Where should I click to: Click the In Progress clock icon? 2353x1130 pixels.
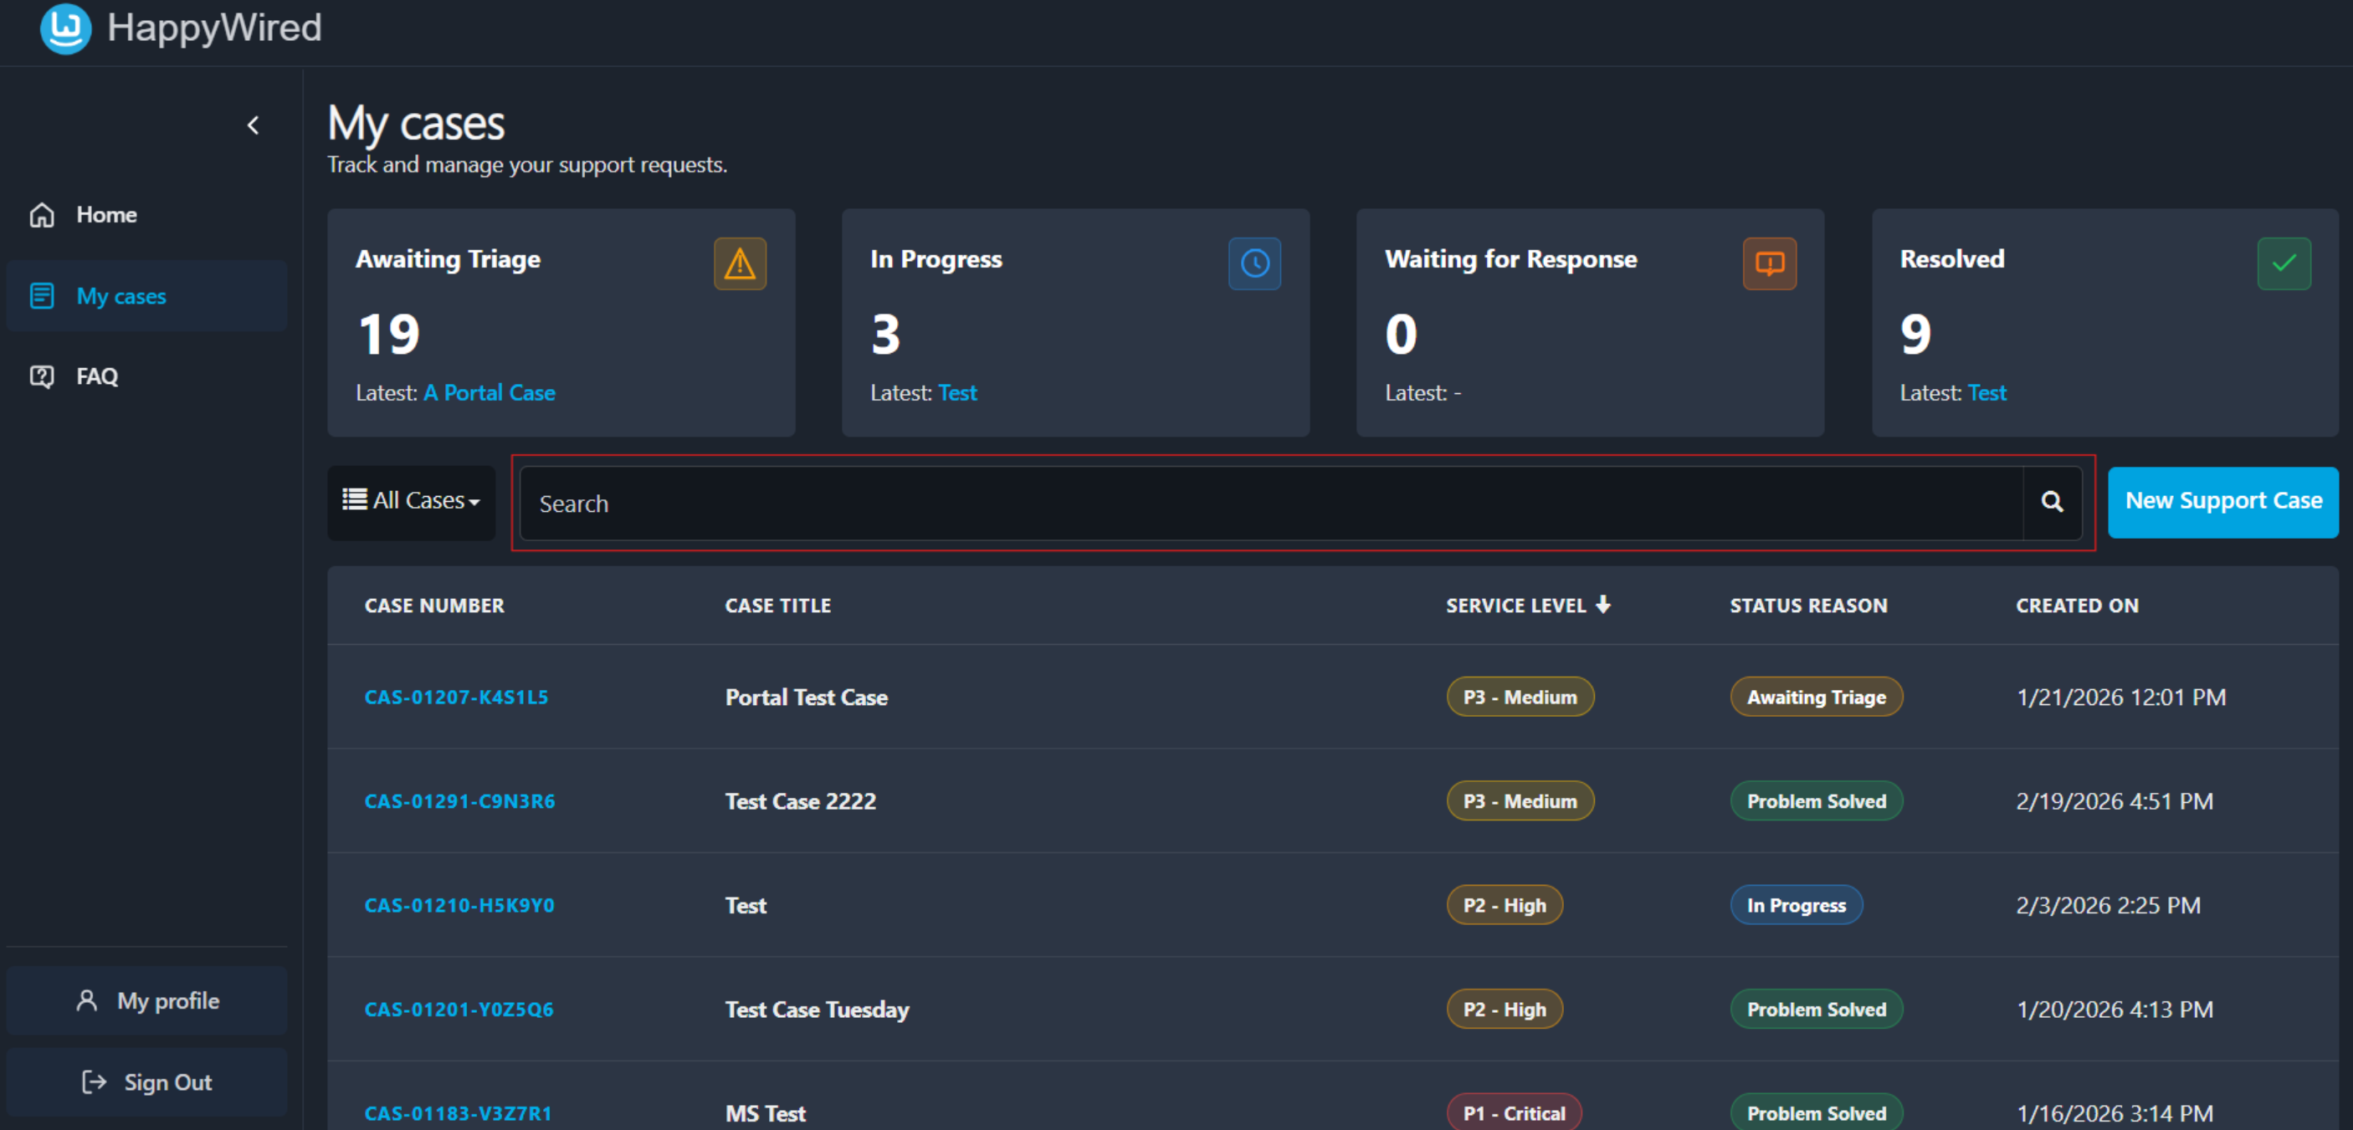click(1254, 263)
